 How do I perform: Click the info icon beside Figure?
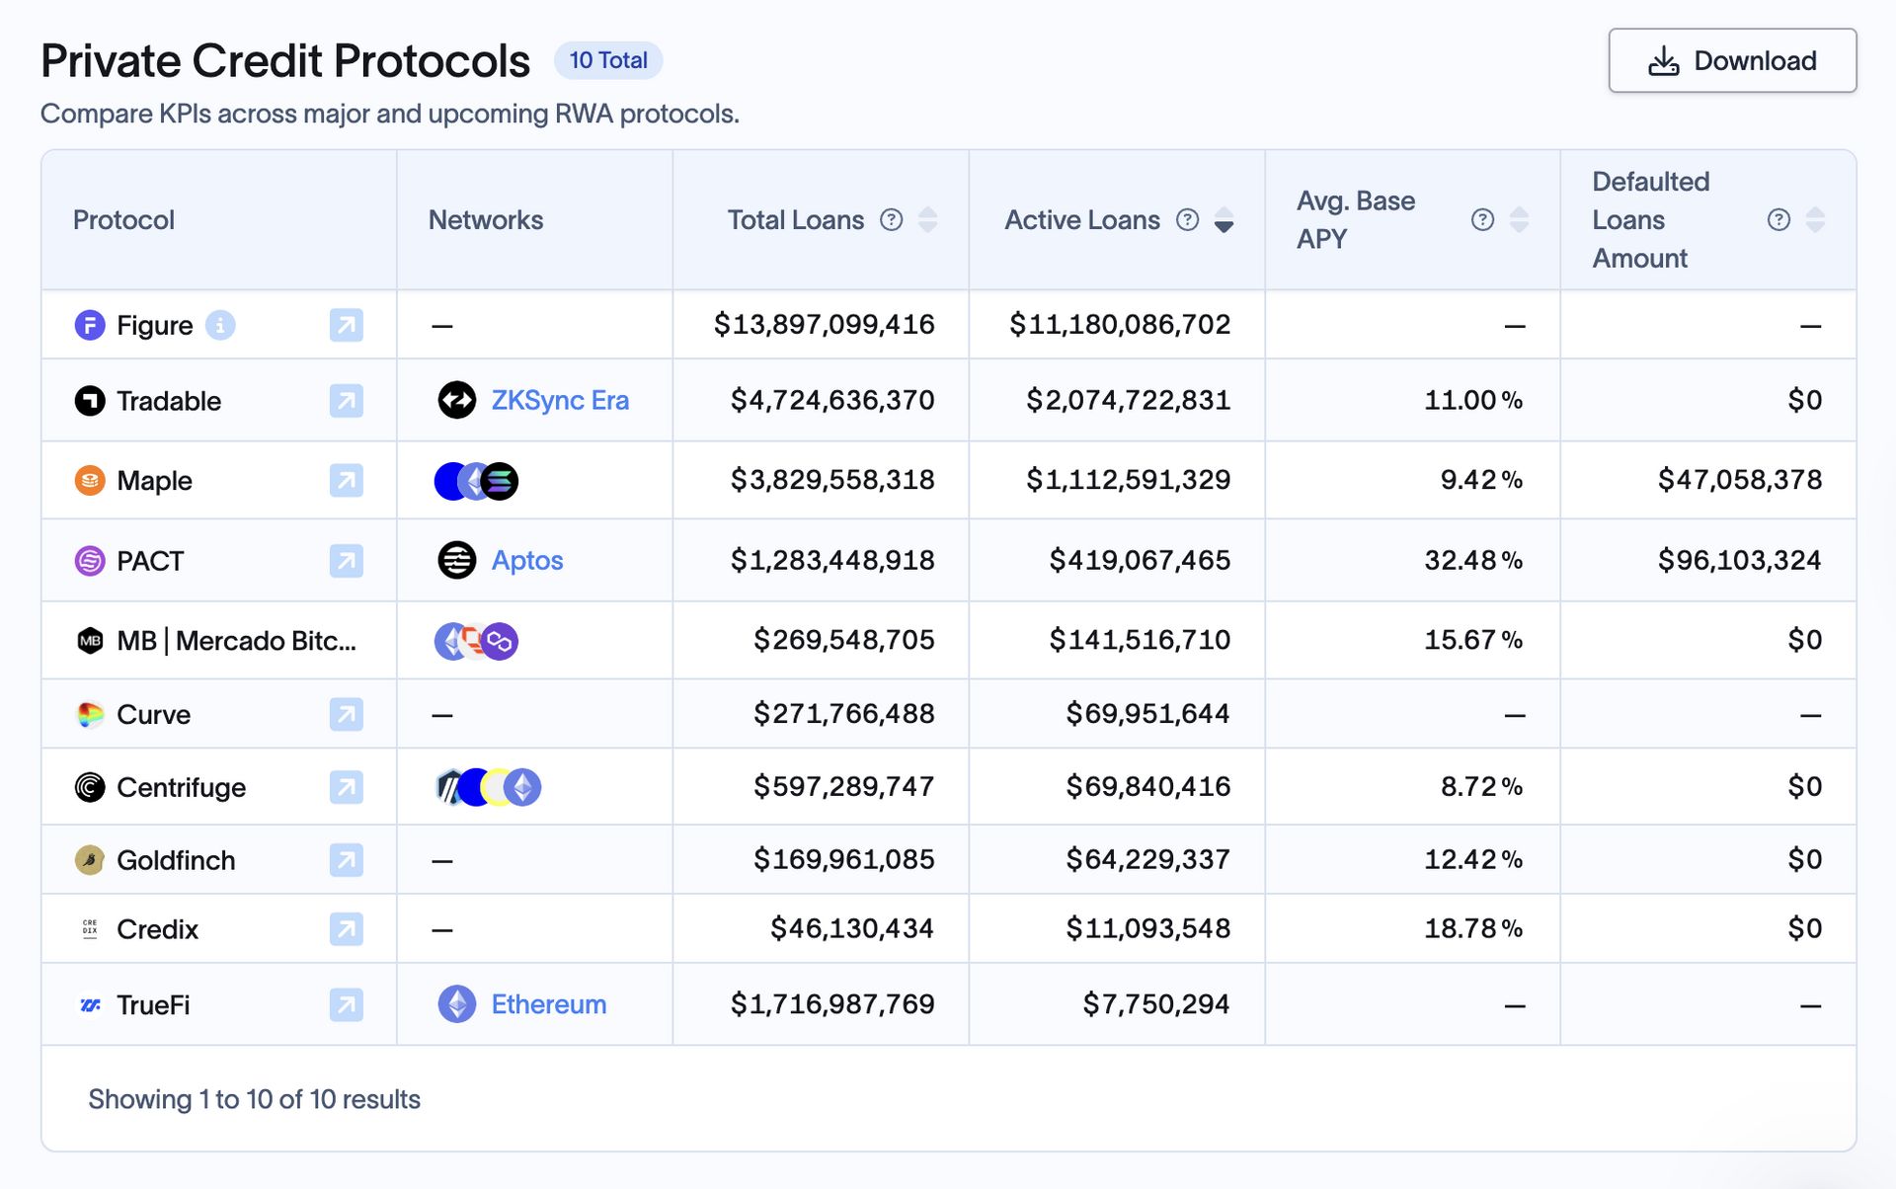tap(220, 325)
